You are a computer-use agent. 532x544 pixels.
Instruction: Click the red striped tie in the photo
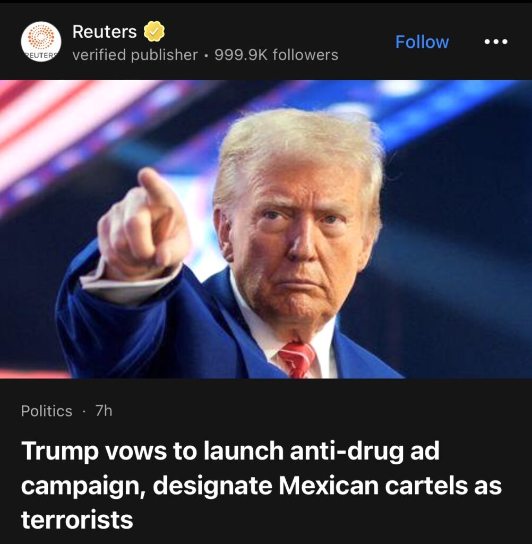point(297,360)
